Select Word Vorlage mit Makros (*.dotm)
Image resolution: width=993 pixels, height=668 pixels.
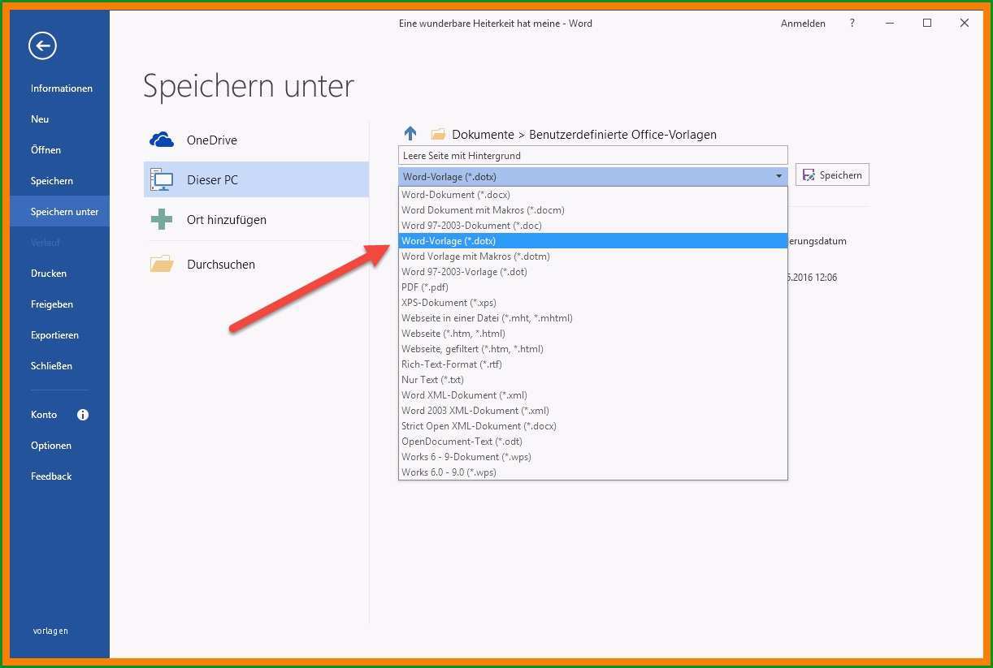click(x=593, y=256)
